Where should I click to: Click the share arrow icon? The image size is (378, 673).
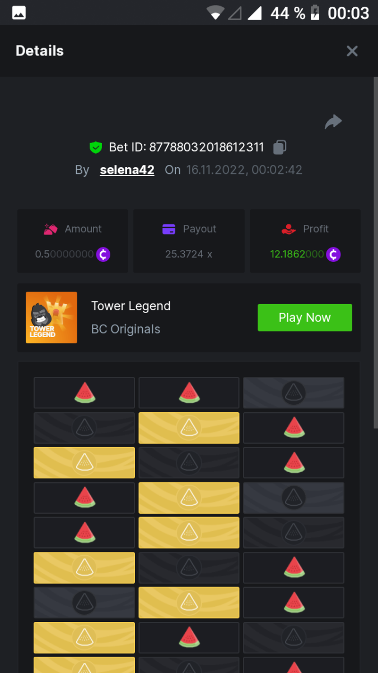333,122
